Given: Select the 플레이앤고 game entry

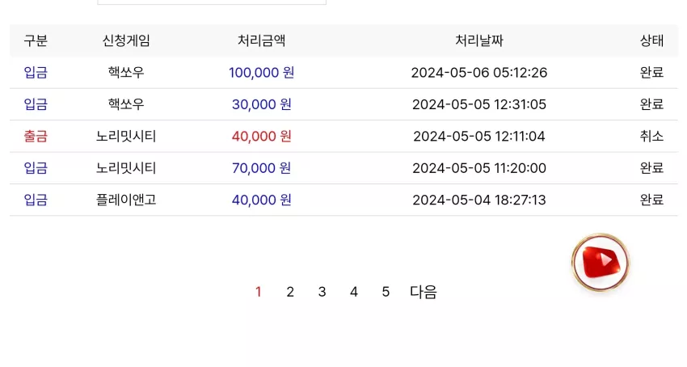Looking at the screenshot, I should click(126, 200).
